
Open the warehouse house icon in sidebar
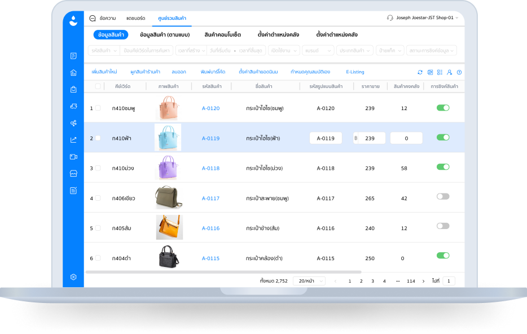coord(73,73)
